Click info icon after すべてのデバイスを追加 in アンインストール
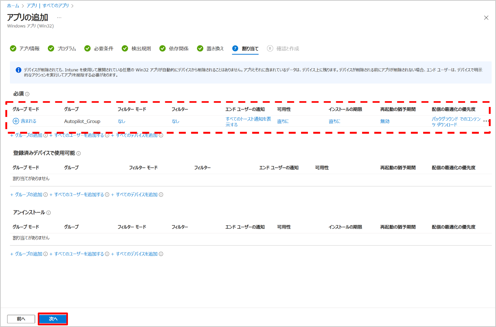This screenshot has width=496, height=327. [161, 254]
